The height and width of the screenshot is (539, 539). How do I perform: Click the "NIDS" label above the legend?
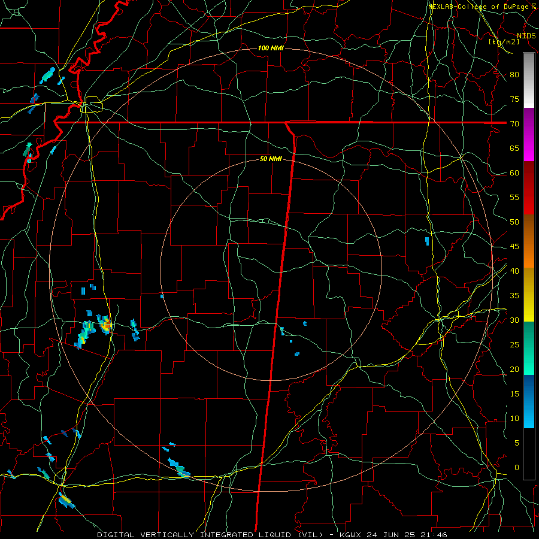tap(526, 36)
